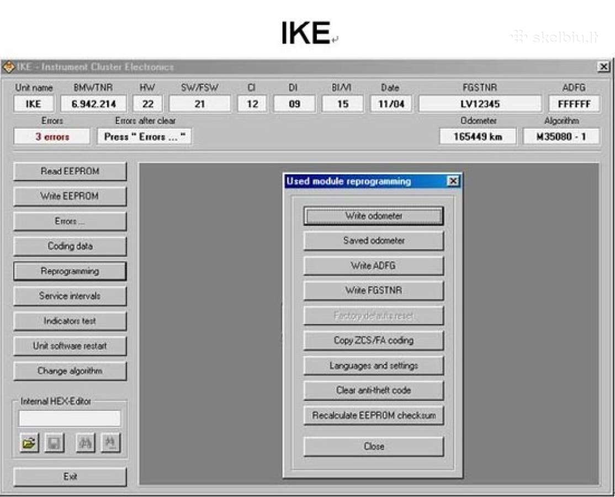
Task: Close the Used module reprogramming dialog
Action: [x=453, y=181]
